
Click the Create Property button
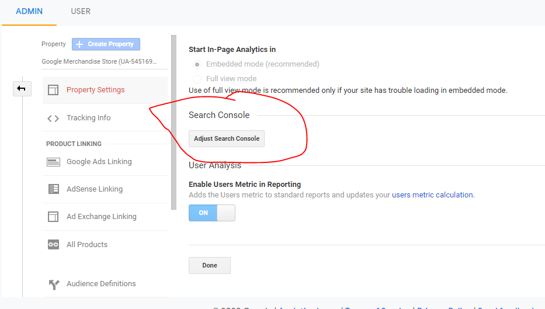(106, 44)
